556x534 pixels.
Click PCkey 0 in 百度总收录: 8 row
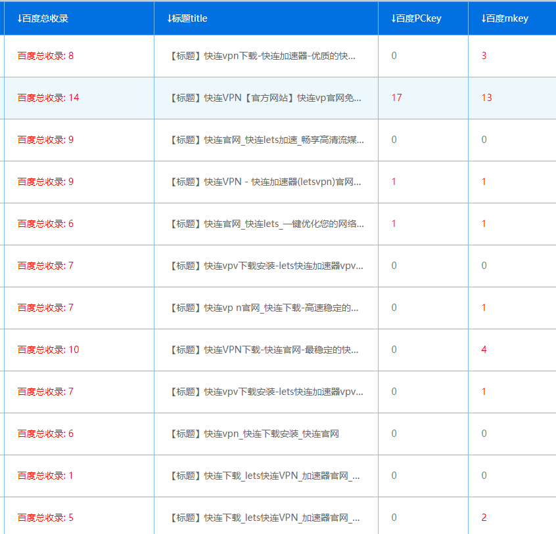pyautogui.click(x=394, y=56)
